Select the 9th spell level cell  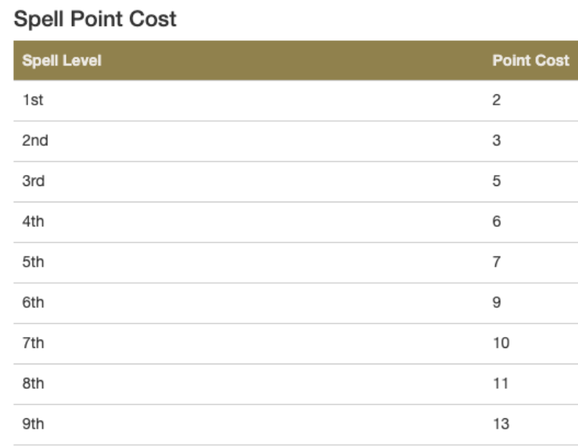[34, 424]
